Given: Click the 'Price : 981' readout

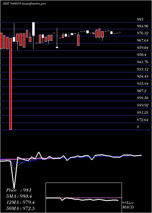Looking at the screenshot, I should click(x=19, y=190).
